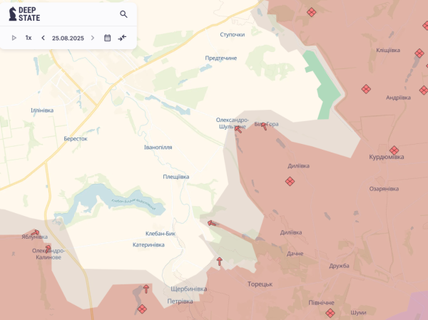
Task: Click the upper Диліївка label
Action: click(x=299, y=166)
